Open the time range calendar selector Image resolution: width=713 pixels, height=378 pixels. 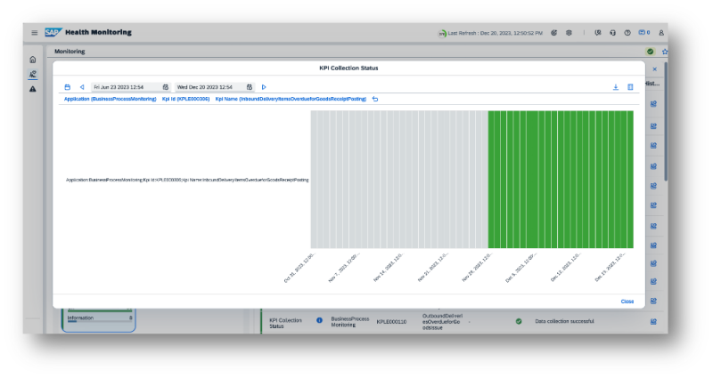pyautogui.click(x=67, y=87)
